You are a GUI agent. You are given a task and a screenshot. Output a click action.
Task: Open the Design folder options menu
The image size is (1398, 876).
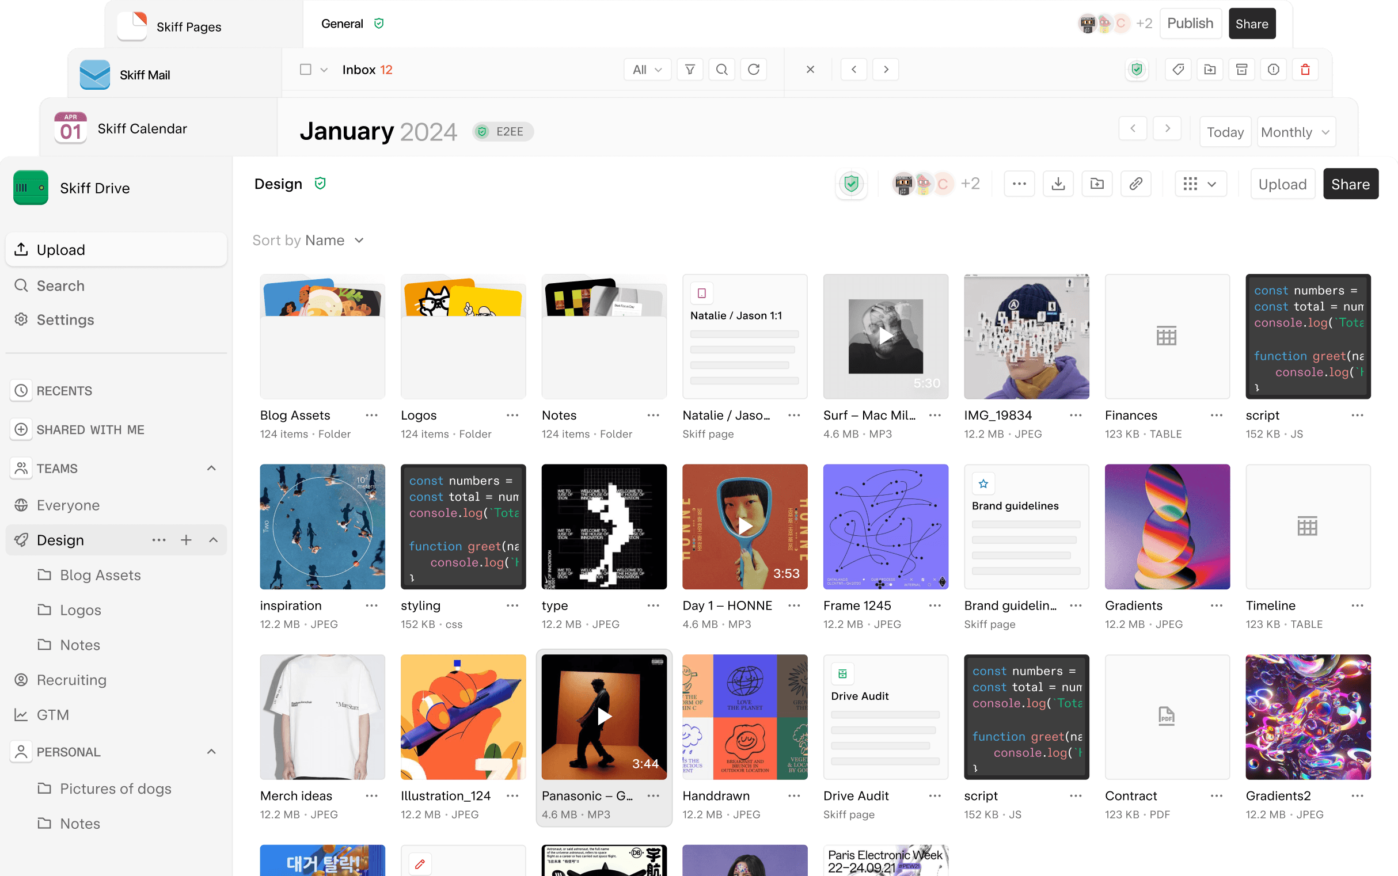click(x=159, y=540)
